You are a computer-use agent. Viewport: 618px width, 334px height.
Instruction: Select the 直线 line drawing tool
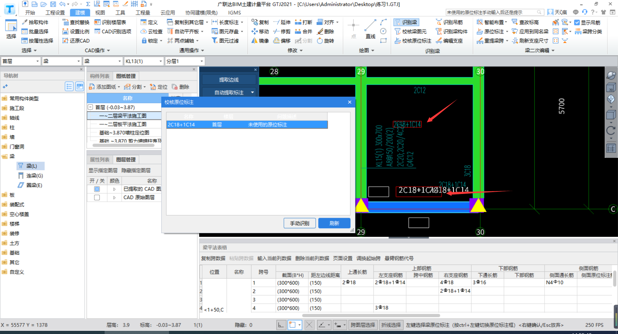tap(370, 30)
